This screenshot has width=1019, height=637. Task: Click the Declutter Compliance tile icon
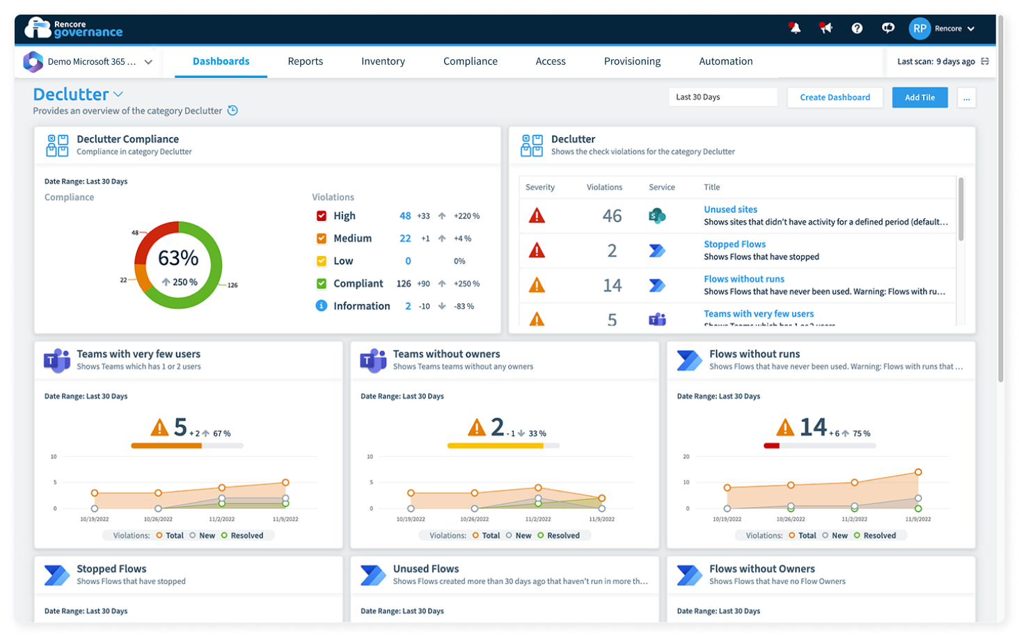(57, 145)
